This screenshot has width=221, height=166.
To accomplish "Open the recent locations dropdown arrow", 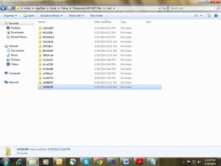I will 14,8.
